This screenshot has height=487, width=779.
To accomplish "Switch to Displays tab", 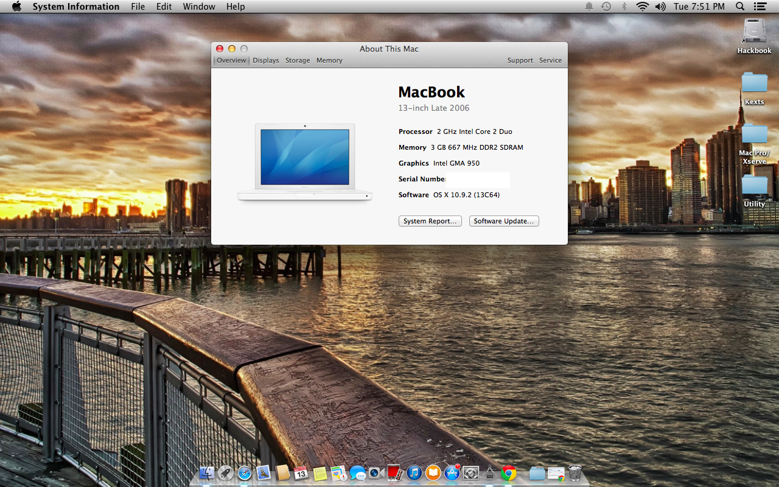I will [266, 60].
